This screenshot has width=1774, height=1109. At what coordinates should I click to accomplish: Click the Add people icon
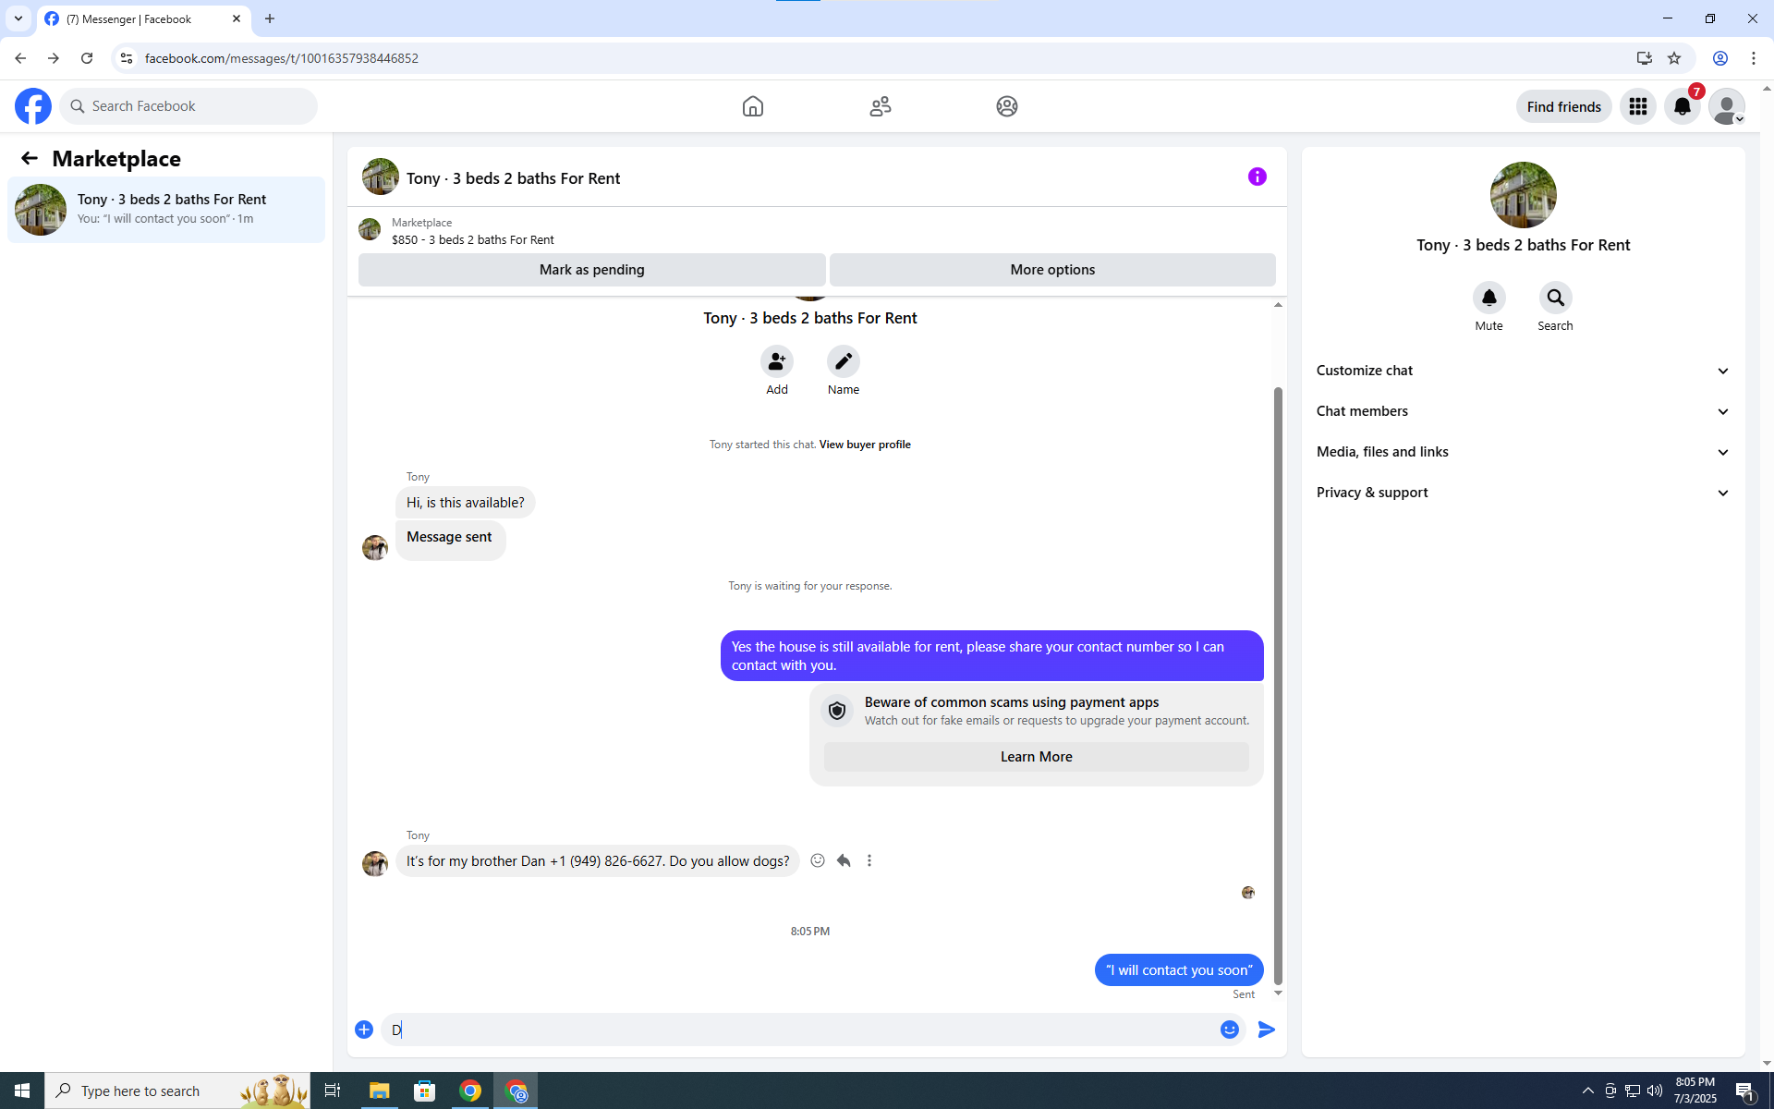776,361
